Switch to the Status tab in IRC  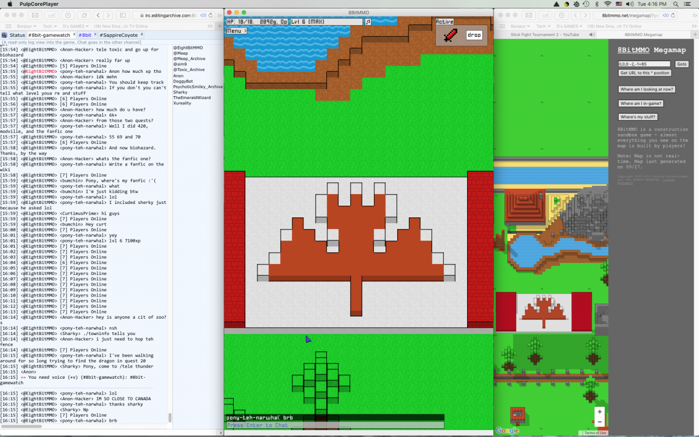coord(17,36)
